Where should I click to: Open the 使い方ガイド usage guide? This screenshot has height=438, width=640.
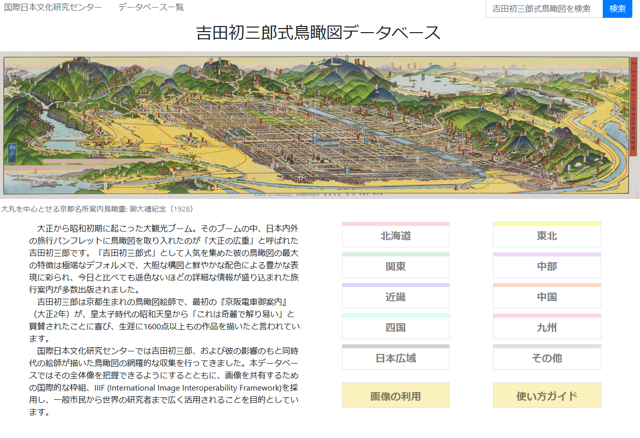tap(547, 396)
